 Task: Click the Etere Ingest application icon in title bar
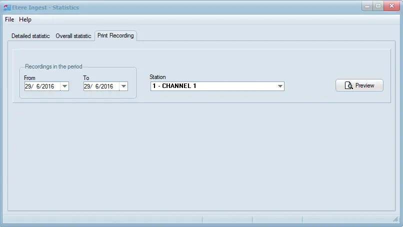point(7,7)
